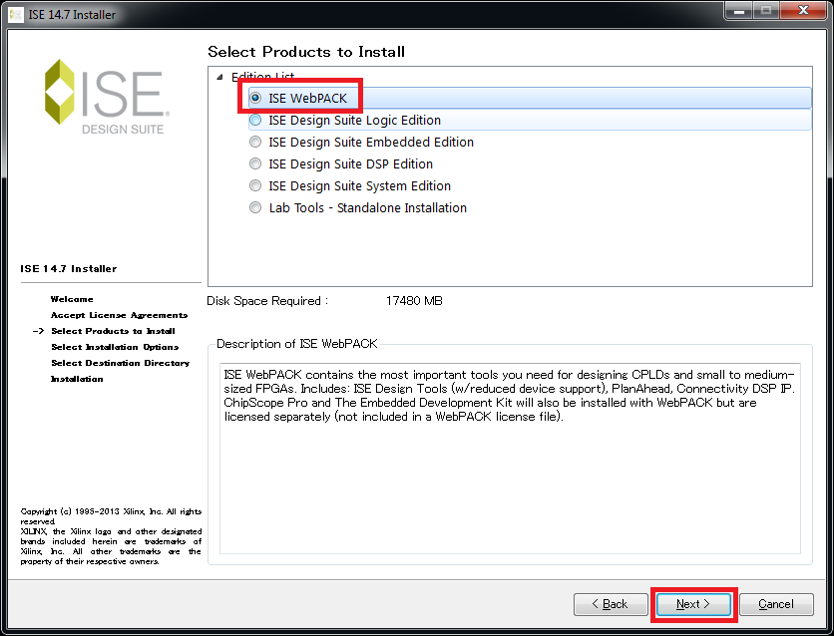Click the Select Installation Options step
Screen dimensions: 834x636
115,347
